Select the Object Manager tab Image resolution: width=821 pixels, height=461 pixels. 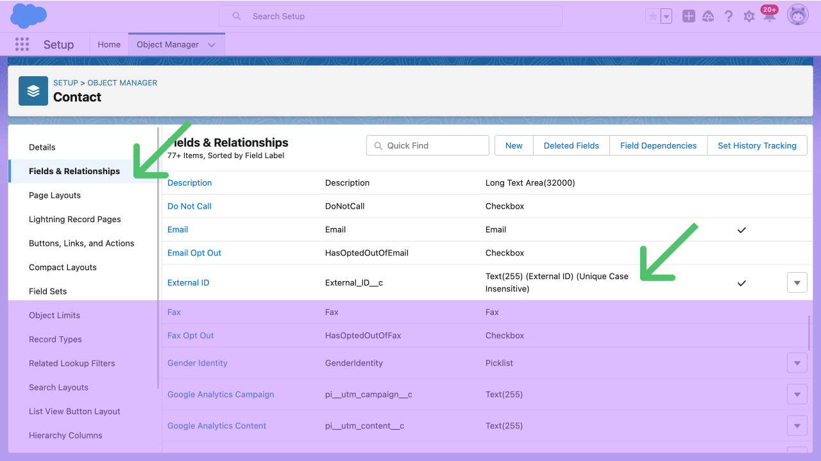click(x=167, y=44)
